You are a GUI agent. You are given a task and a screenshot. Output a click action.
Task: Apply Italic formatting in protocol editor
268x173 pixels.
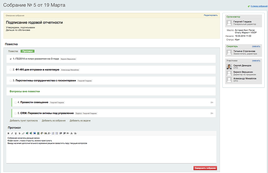click(12, 133)
